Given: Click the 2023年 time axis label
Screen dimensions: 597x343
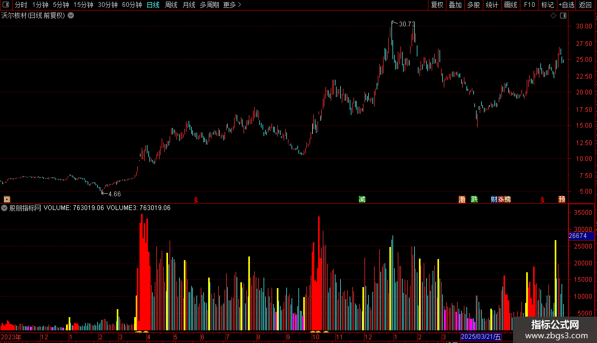Looking at the screenshot, I should pos(11,337).
